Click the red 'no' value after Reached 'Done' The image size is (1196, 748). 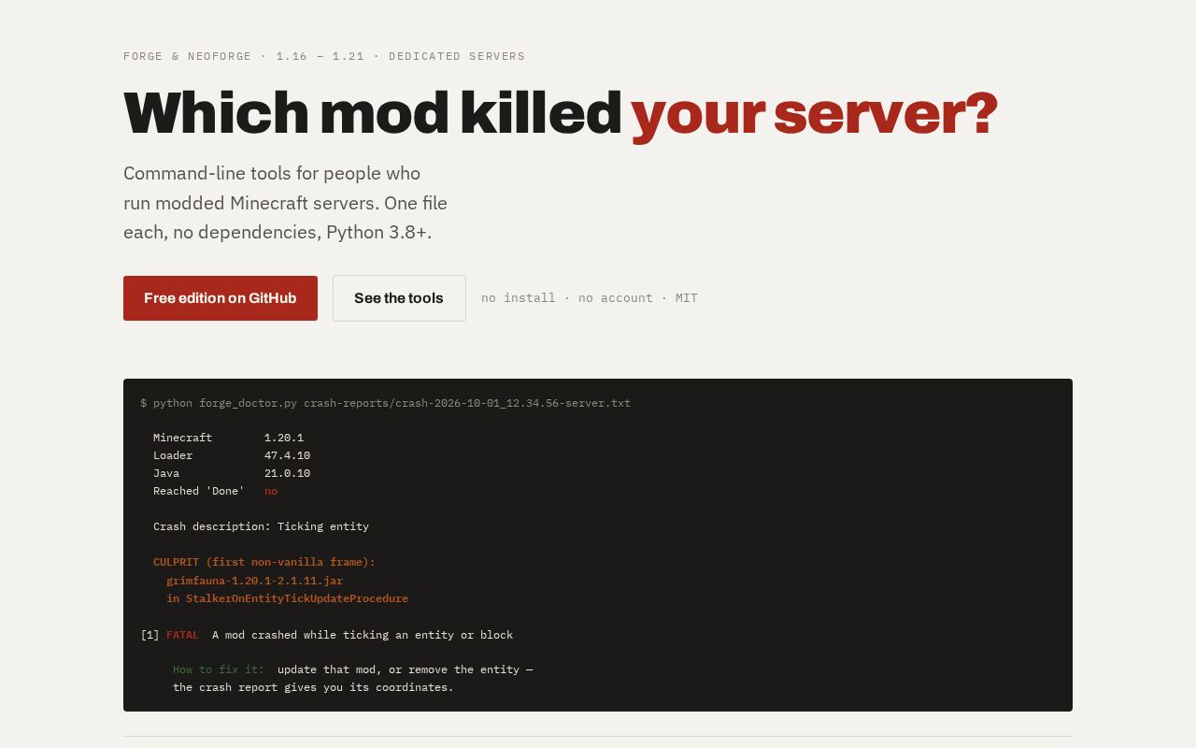tap(271, 491)
